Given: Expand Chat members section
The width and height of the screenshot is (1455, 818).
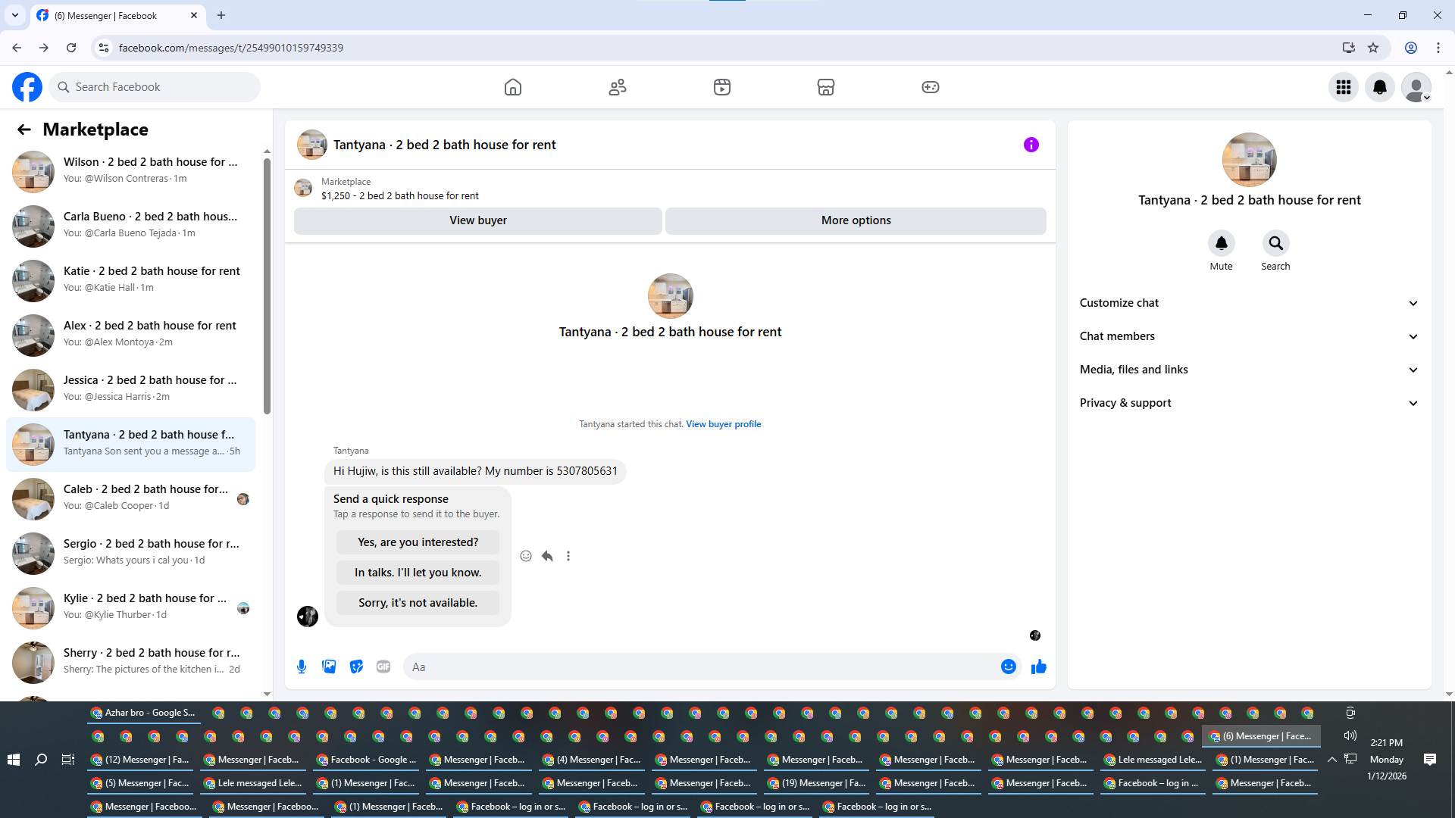Looking at the screenshot, I should (1248, 336).
